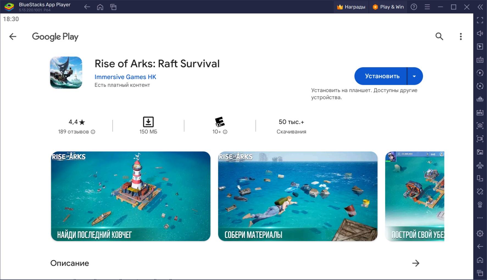Open the 'Найди последний ковчег' screenshot
487x280 pixels.
tap(131, 196)
